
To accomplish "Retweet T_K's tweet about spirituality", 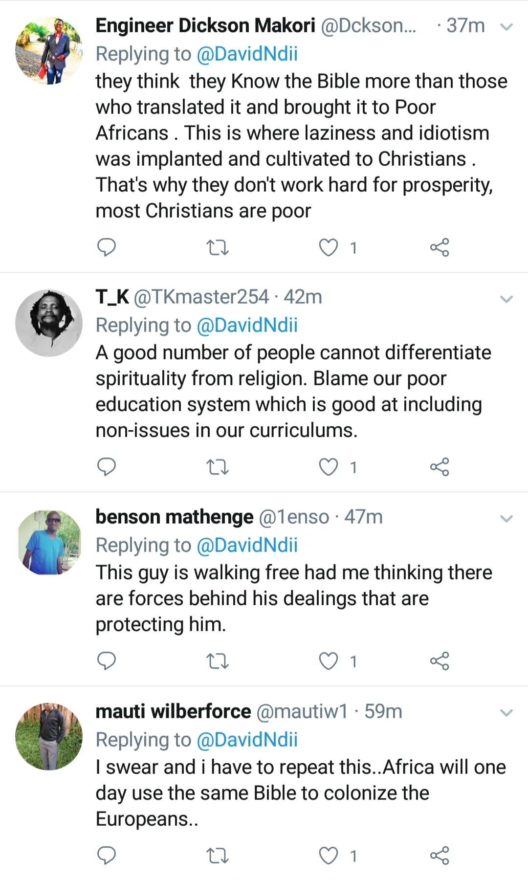I will pyautogui.click(x=218, y=467).
